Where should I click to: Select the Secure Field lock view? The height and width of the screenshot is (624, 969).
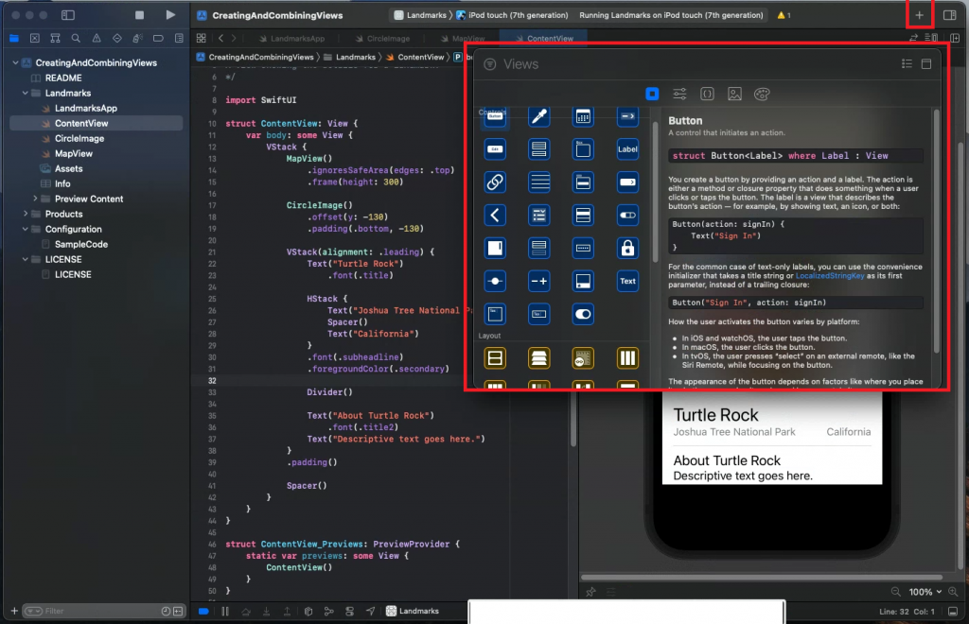[x=627, y=248]
